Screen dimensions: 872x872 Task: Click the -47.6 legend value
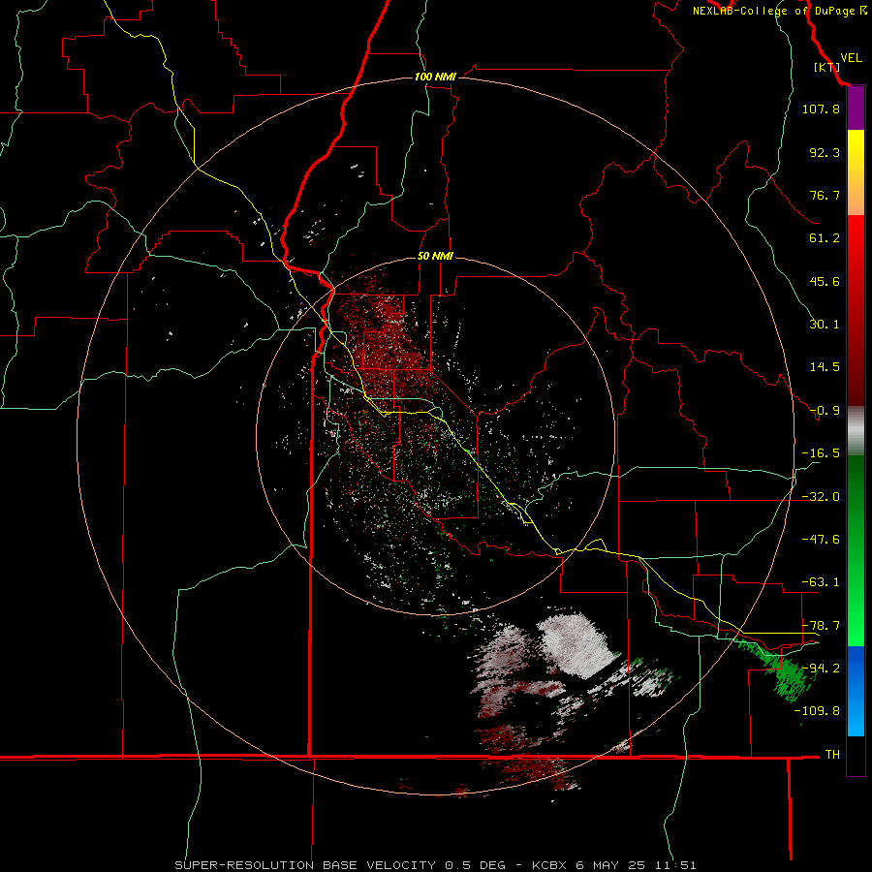point(821,540)
